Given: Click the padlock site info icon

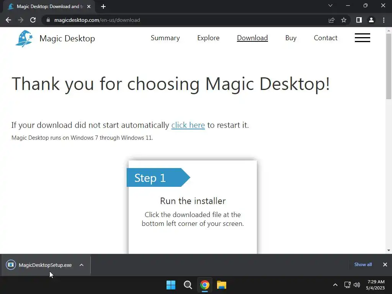Looking at the screenshot, I should (48, 20).
